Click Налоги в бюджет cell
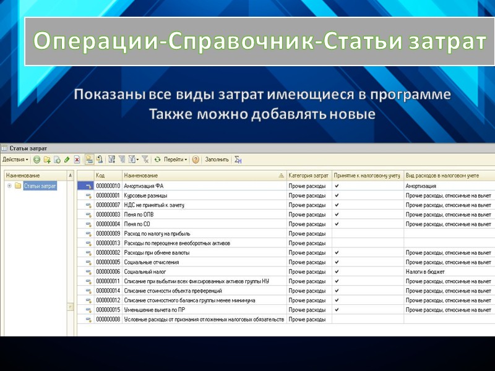 (449, 271)
